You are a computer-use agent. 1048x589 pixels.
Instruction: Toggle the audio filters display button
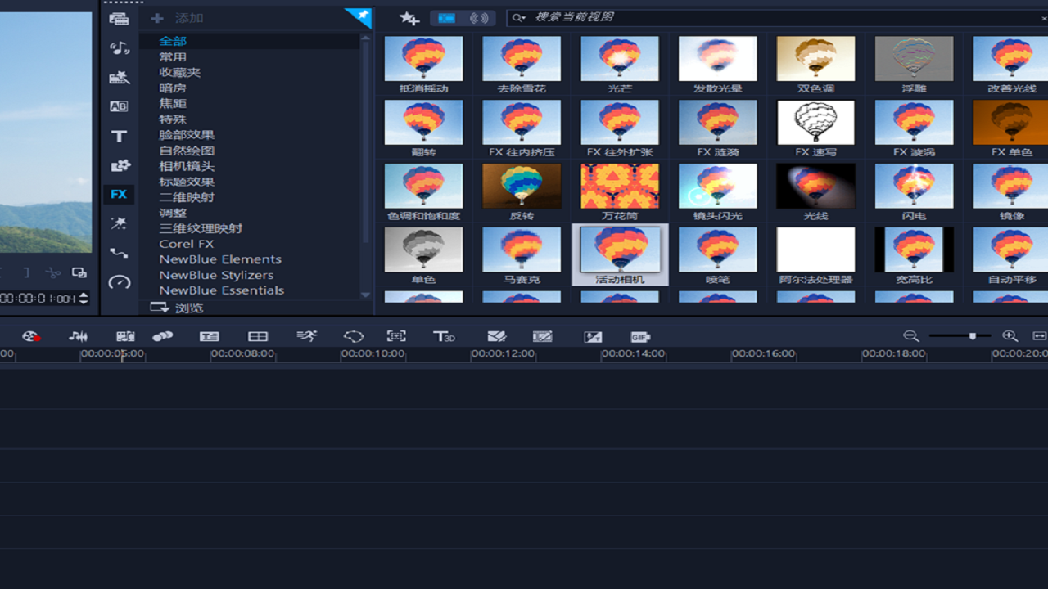(x=479, y=18)
